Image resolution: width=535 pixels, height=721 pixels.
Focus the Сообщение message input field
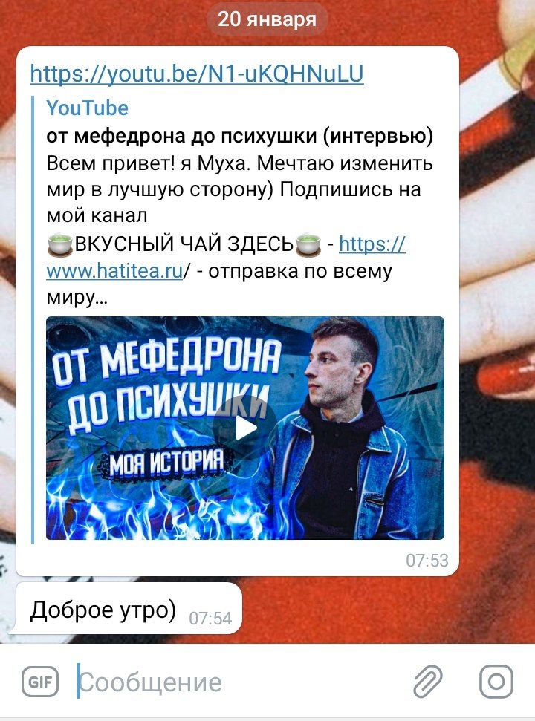click(x=239, y=682)
